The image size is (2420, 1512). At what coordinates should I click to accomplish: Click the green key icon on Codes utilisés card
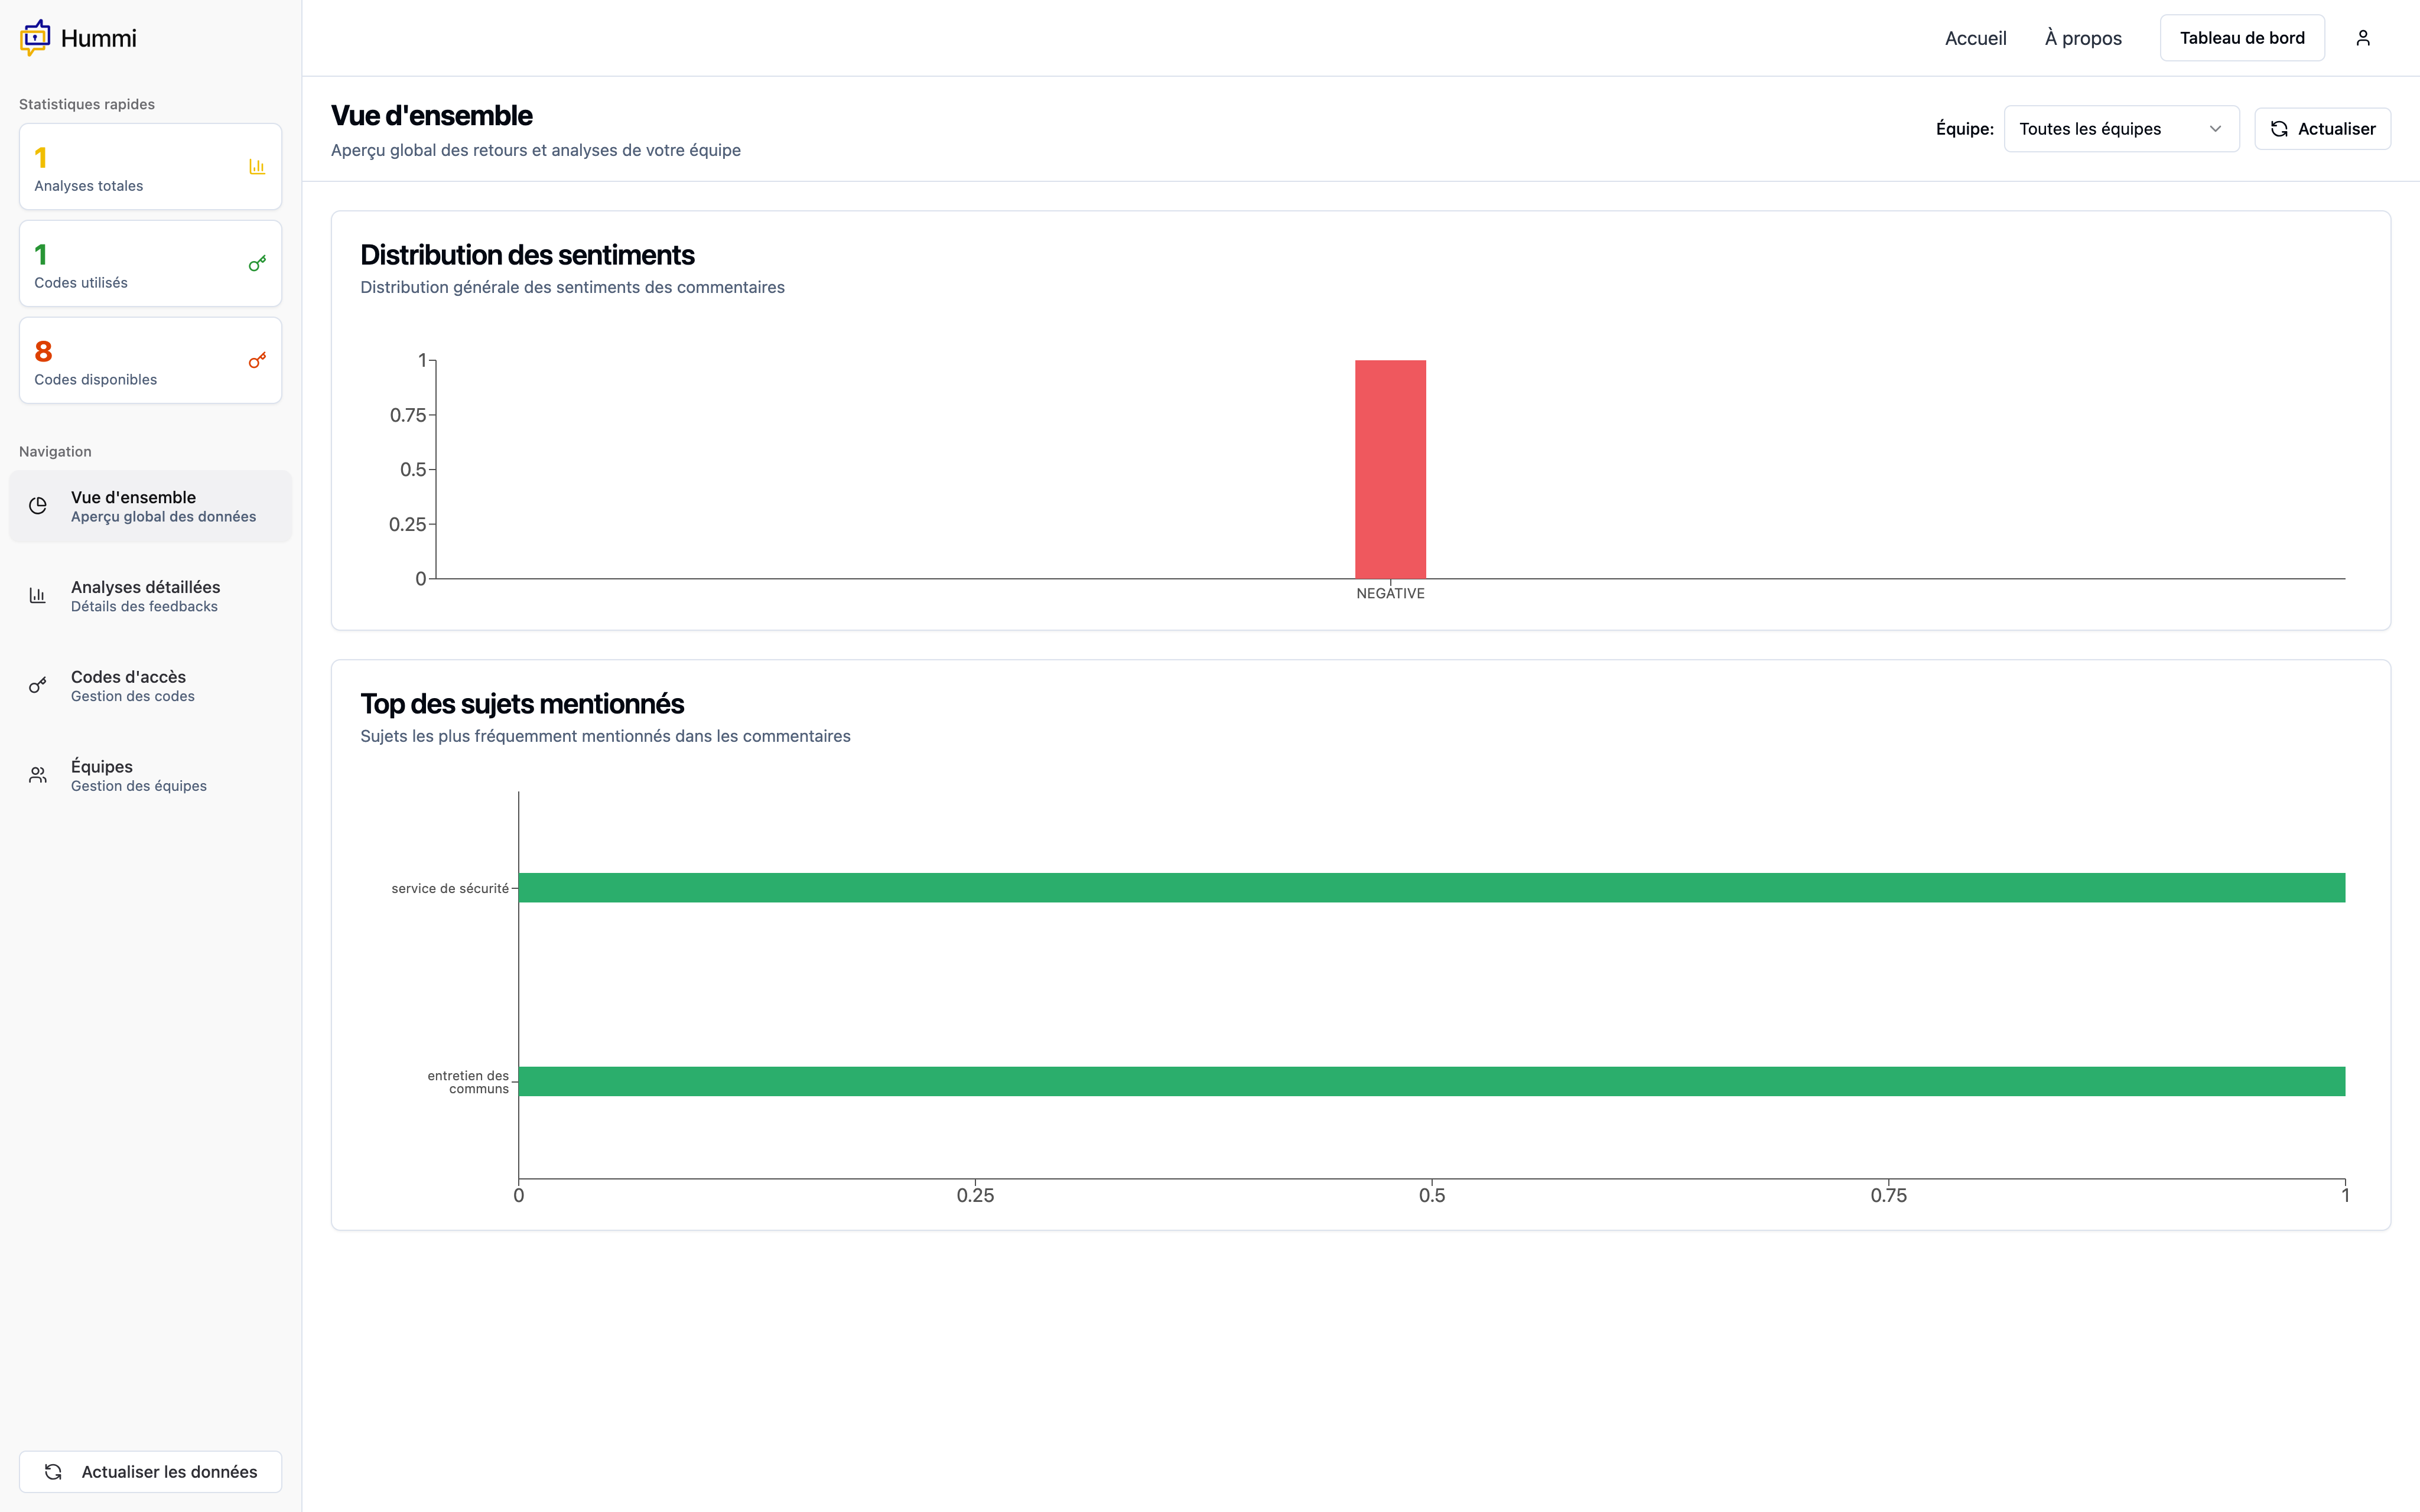(257, 264)
